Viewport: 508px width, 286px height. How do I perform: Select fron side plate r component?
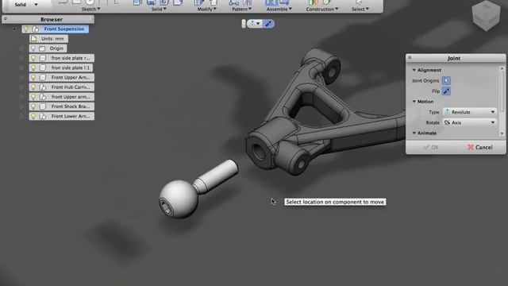tap(71, 58)
